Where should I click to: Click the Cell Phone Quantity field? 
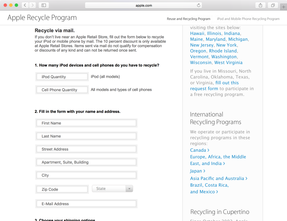click(62, 90)
